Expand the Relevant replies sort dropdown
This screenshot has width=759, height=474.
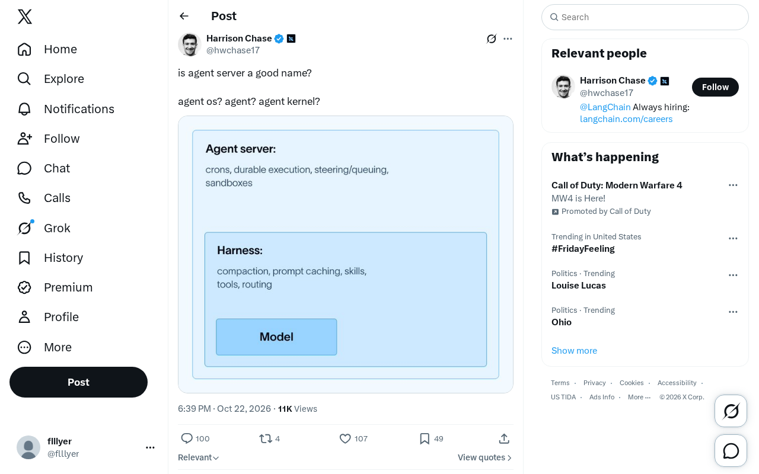pos(199,457)
